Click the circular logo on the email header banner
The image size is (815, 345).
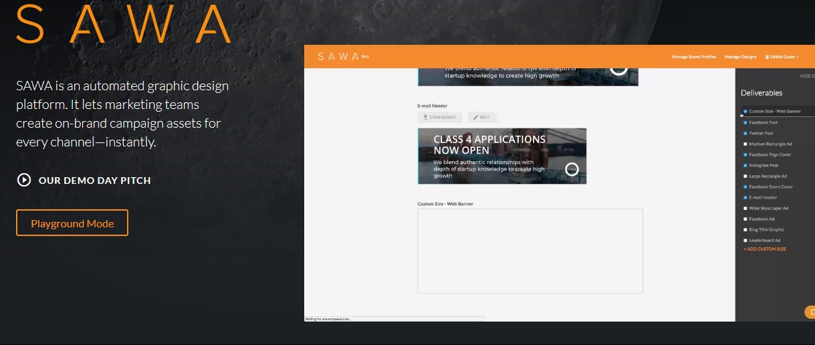point(572,169)
